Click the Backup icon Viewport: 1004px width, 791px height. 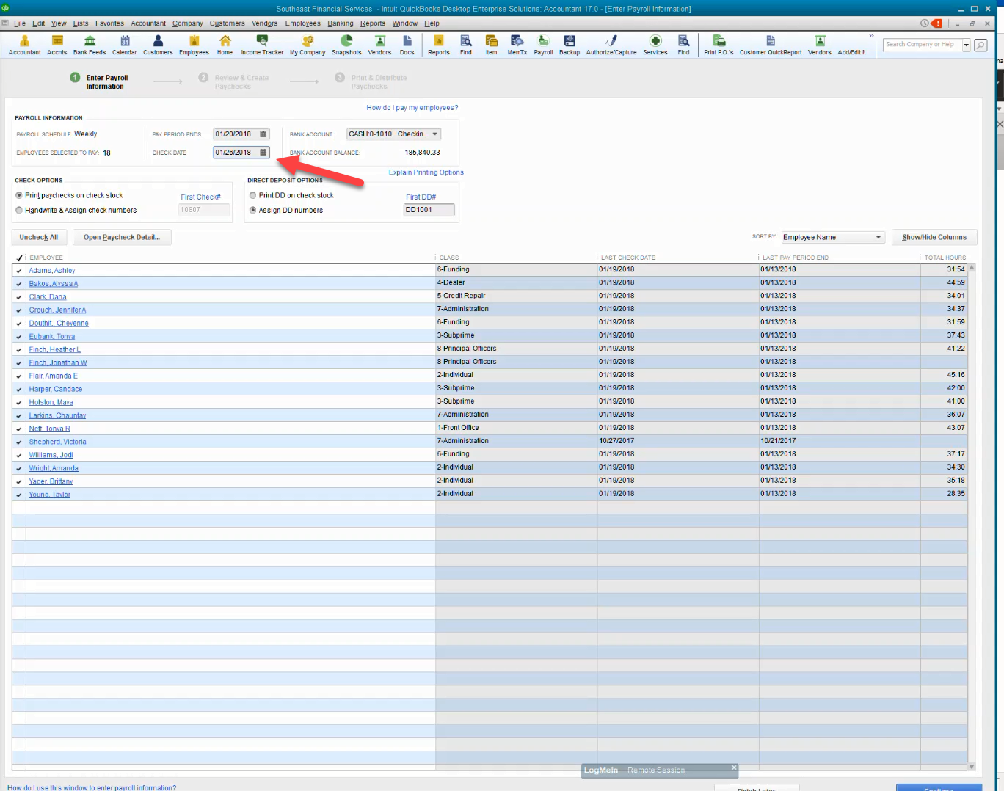point(569,45)
